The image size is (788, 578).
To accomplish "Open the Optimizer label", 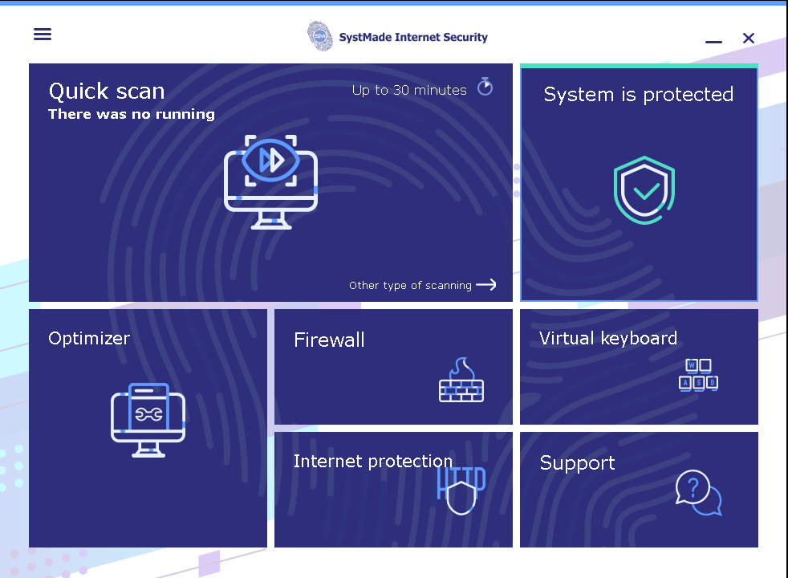I will click(89, 338).
